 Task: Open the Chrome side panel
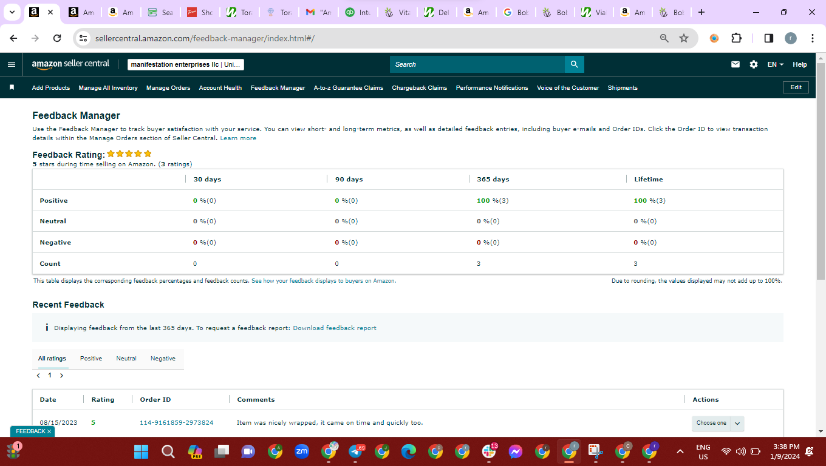(x=768, y=38)
